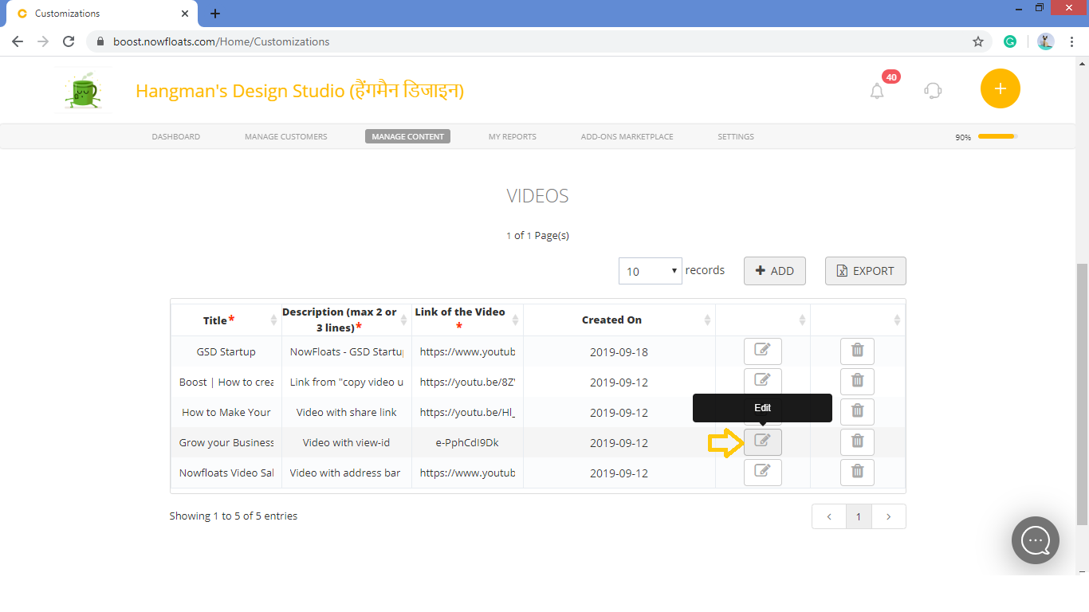Sort by Link of the Video column
This screenshot has height=612, width=1089.
click(x=467, y=320)
